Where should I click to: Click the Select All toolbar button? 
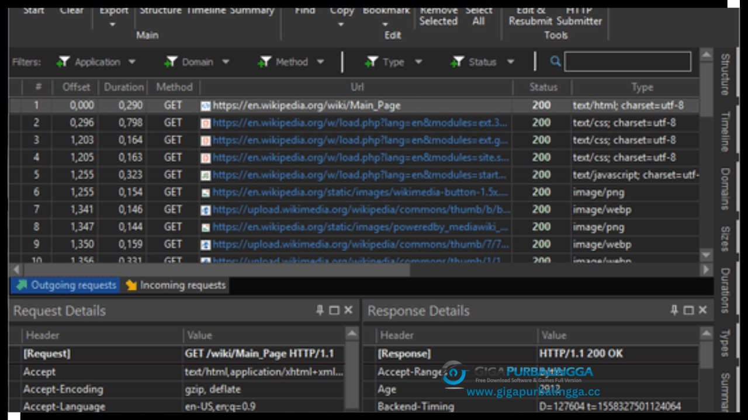click(x=479, y=15)
